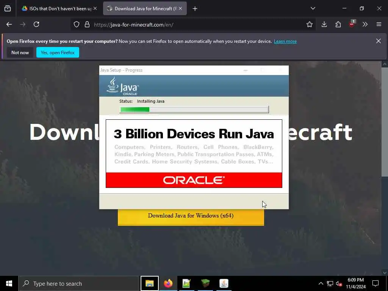Open the Windows Start menu
This screenshot has width=388, height=291.
(9, 283)
